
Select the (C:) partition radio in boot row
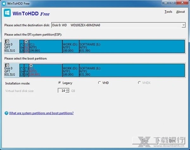point(31,65)
